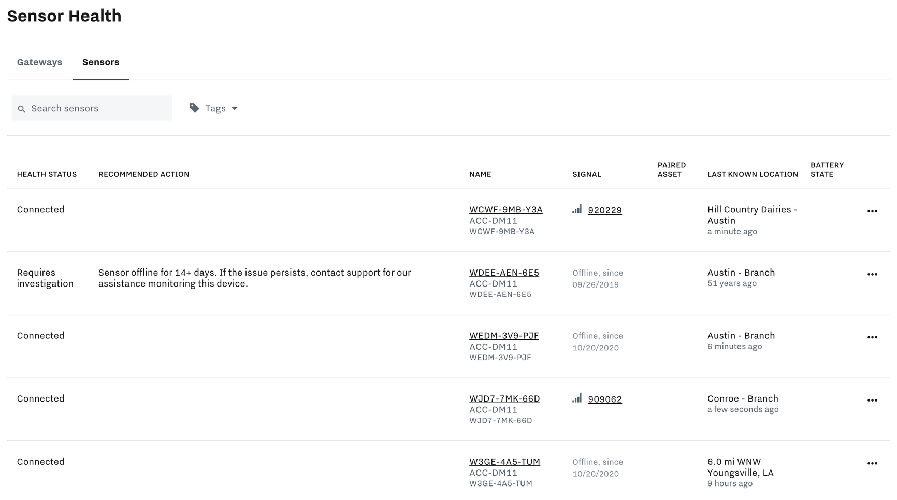Switch to the Gateways tab
The width and height of the screenshot is (897, 500).
tap(39, 62)
